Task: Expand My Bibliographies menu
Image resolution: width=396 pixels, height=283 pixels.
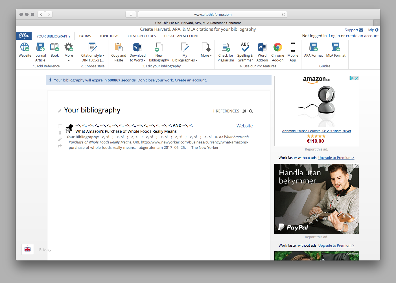Action: click(185, 52)
